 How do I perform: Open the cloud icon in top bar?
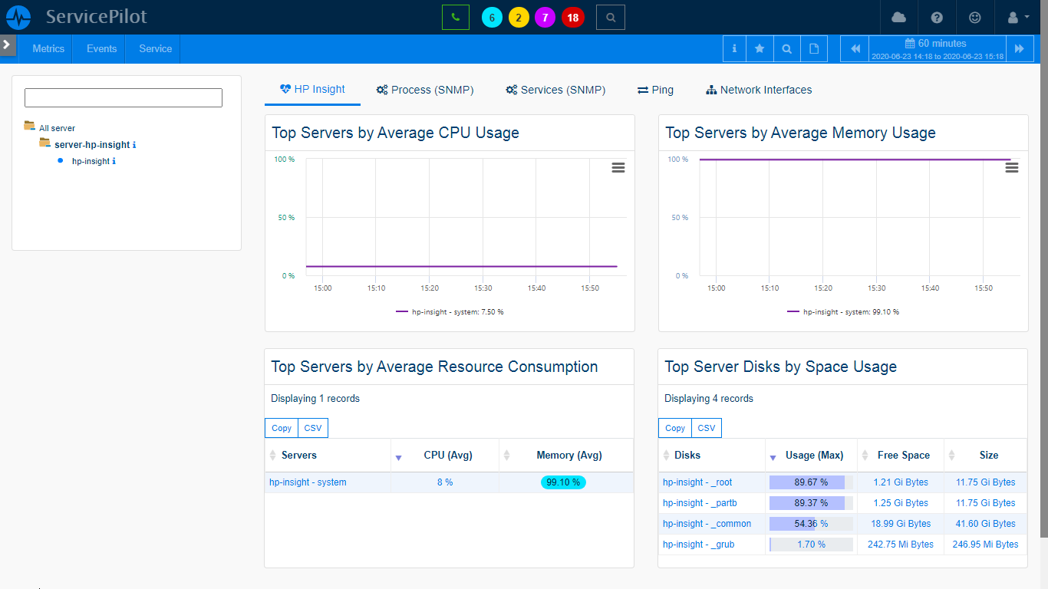pyautogui.click(x=898, y=17)
